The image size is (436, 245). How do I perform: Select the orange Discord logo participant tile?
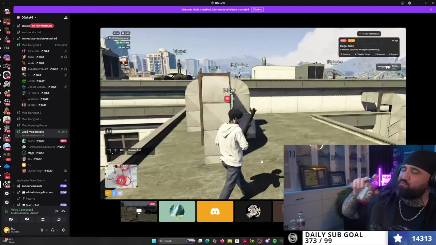coord(215,211)
